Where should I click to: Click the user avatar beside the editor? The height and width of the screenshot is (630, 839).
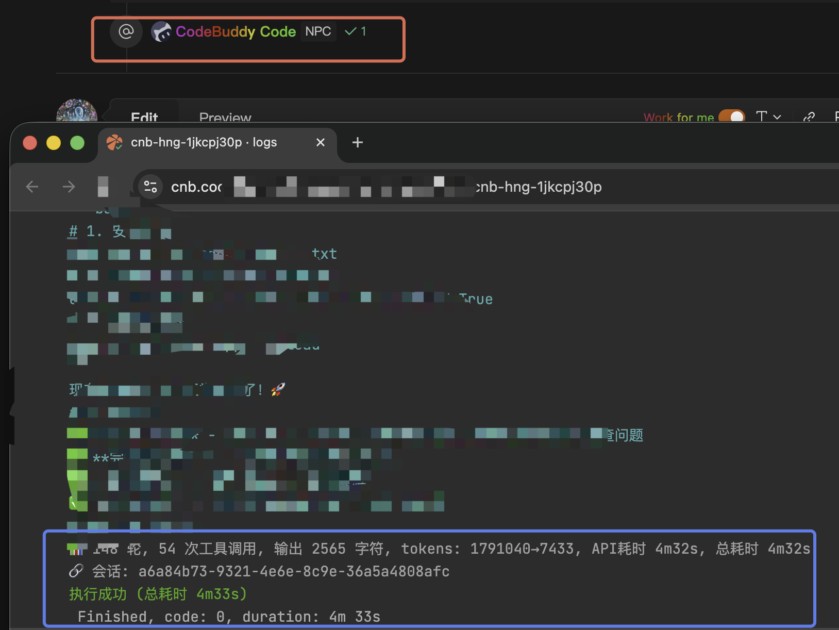tap(77, 111)
